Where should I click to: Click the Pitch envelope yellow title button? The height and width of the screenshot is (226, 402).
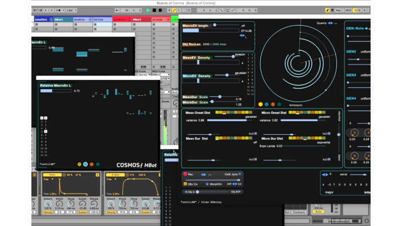[x=53, y=175]
